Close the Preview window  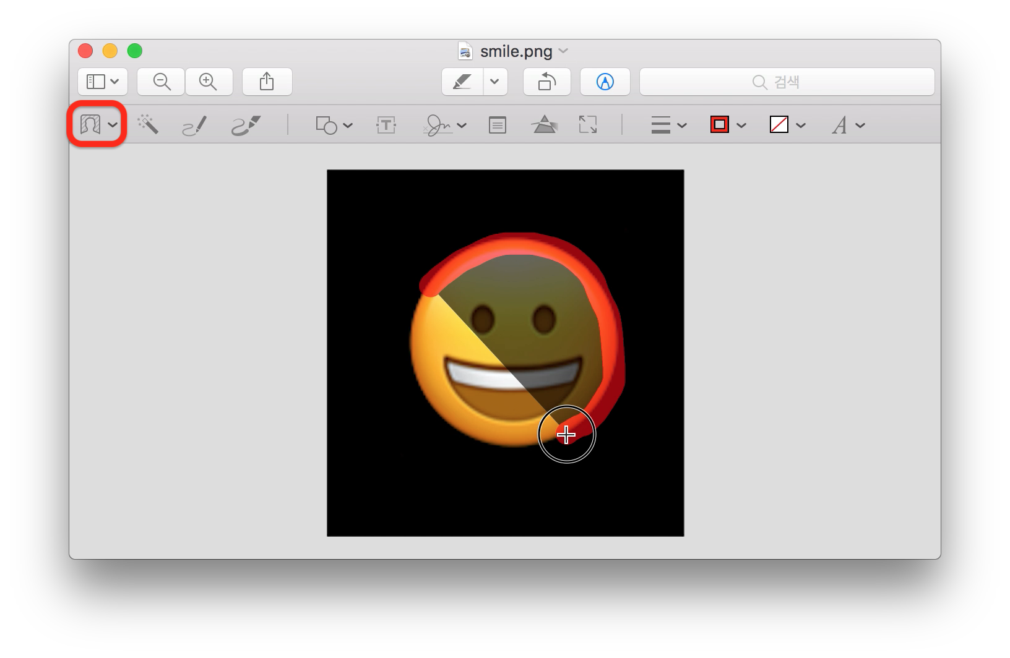point(85,51)
